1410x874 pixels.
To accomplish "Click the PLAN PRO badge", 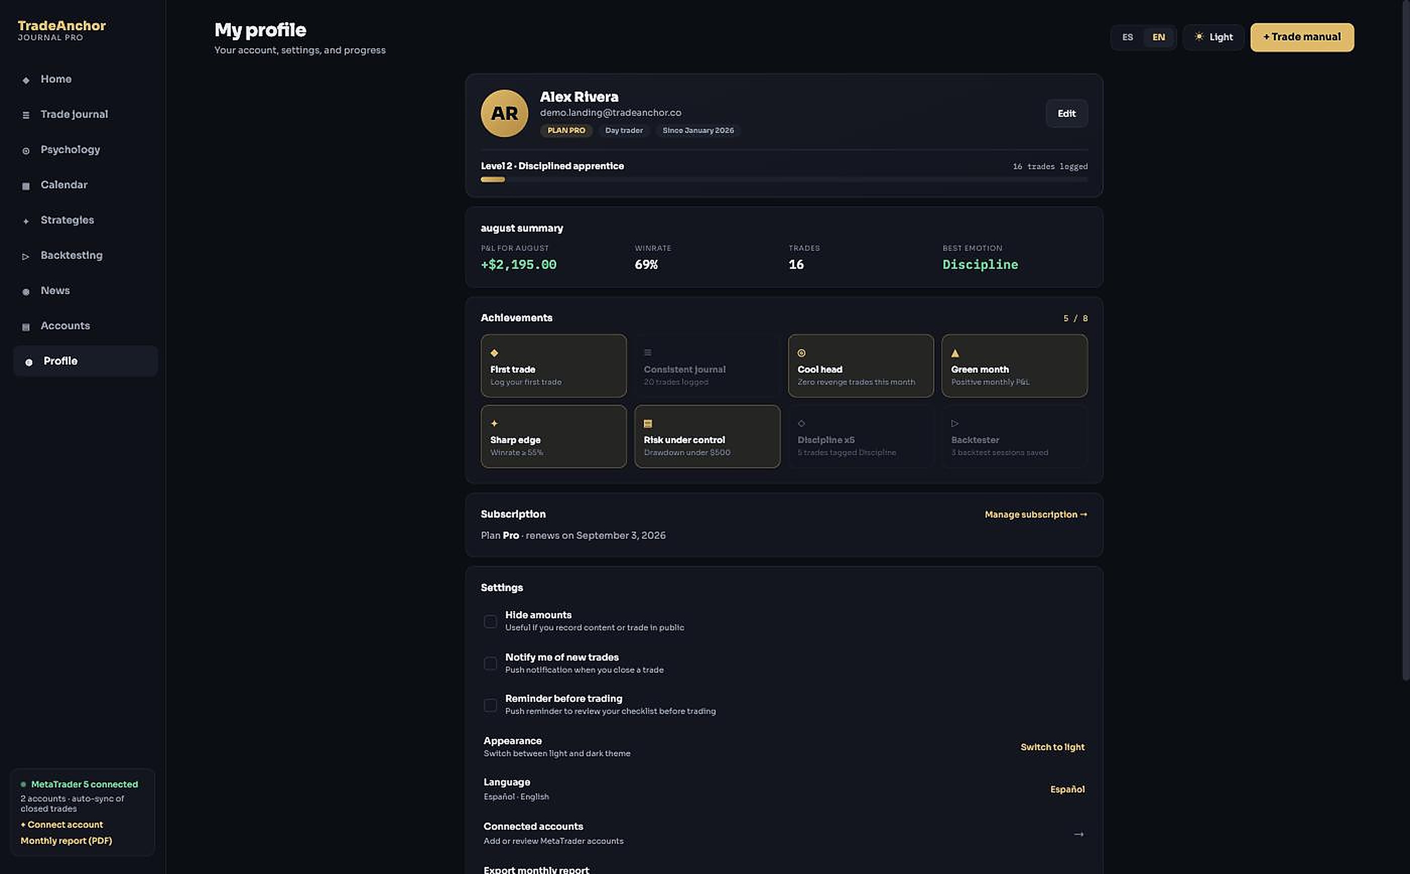I will pos(566,130).
